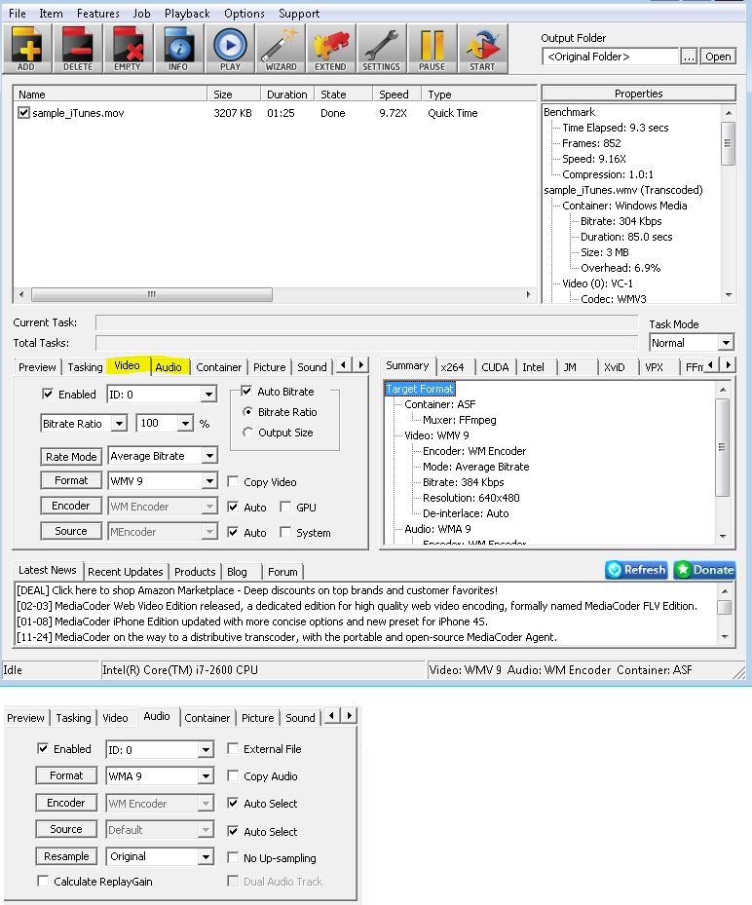Open the Features menu
This screenshot has height=905, width=752.
pos(98,14)
